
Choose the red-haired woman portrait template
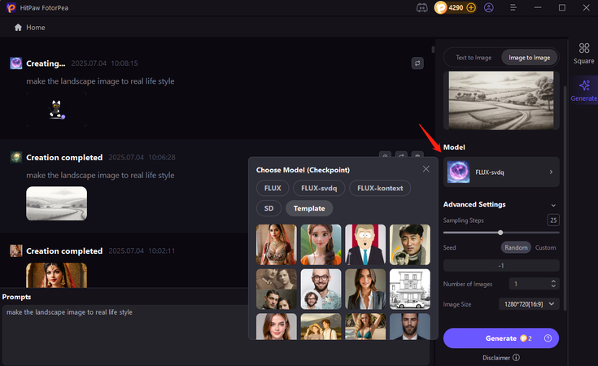(277, 326)
